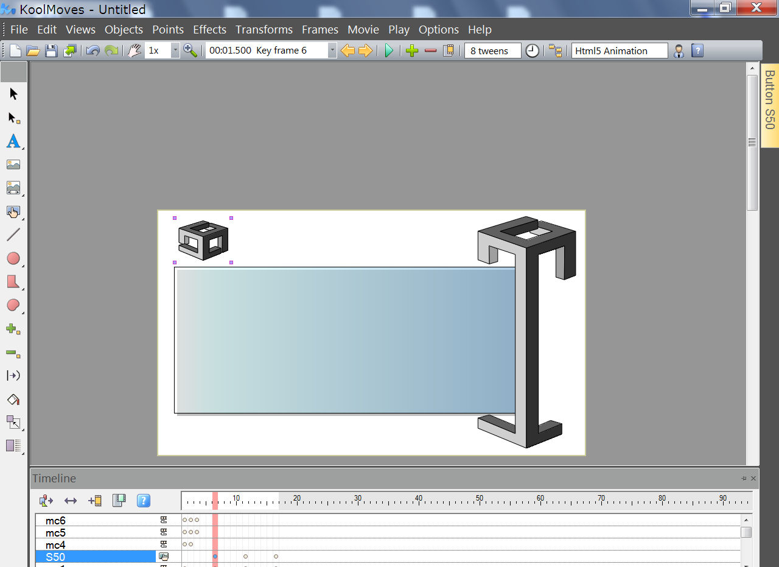Go to previous key frame arrow

[348, 51]
